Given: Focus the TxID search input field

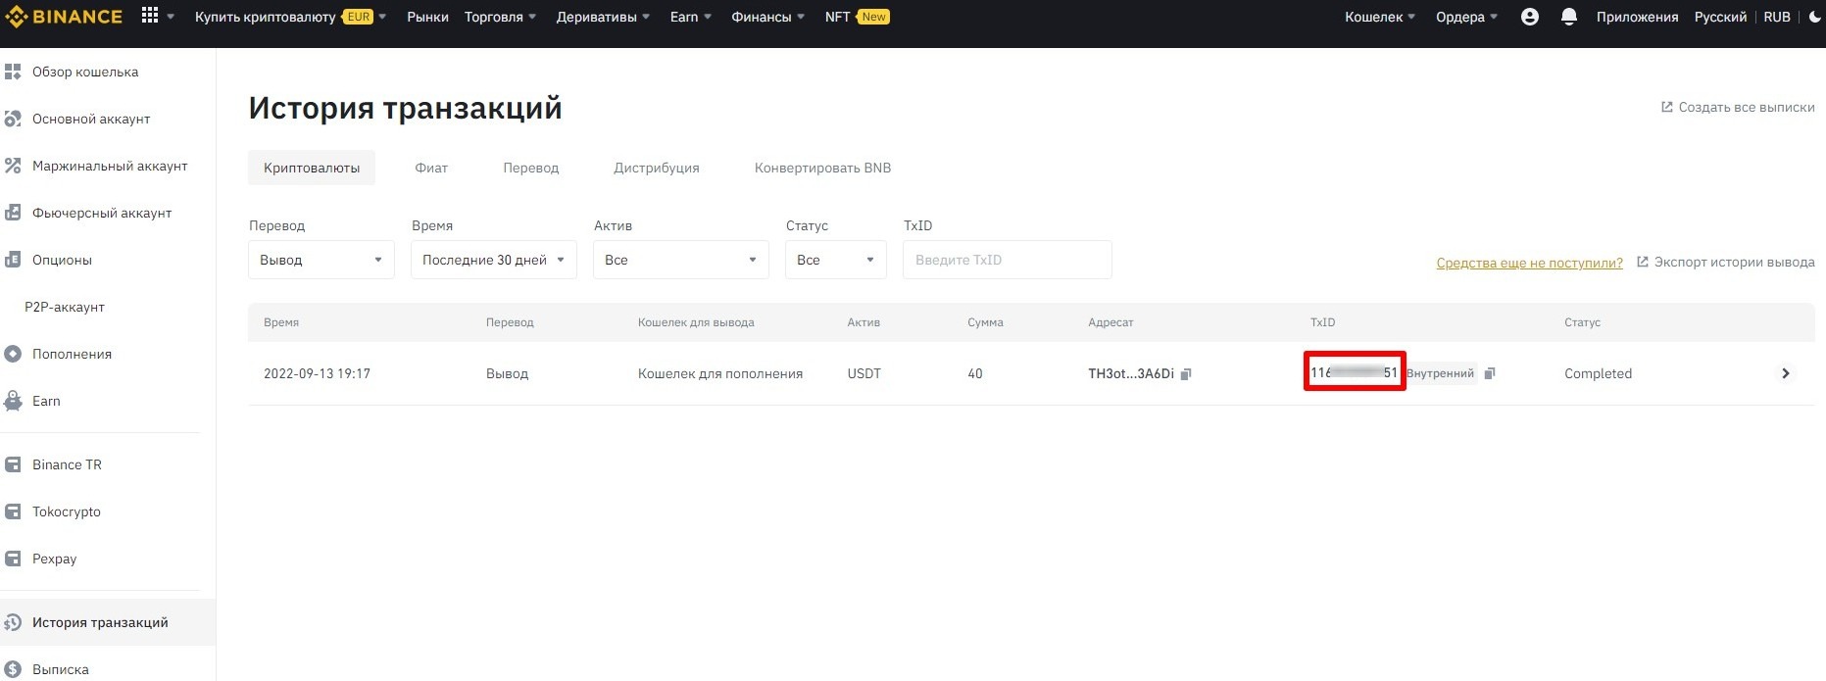Looking at the screenshot, I should tap(1007, 260).
